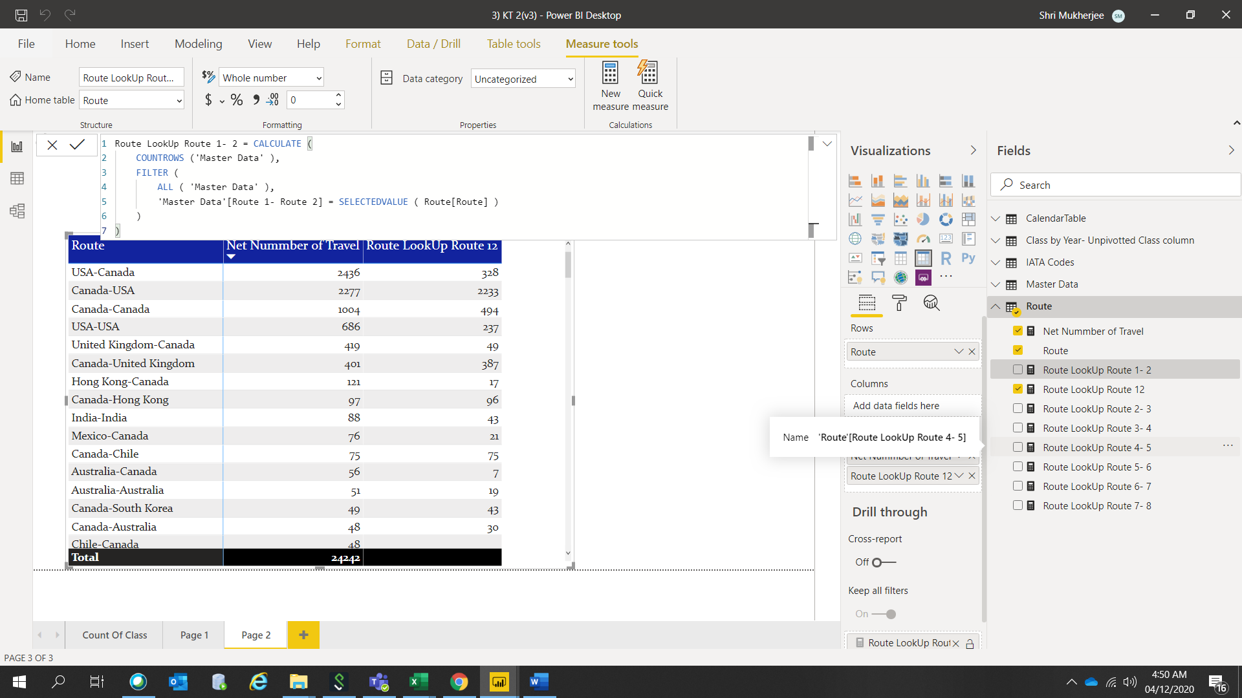Screen dimensions: 1242x698
Task: Switch to the Count Of Class page
Action: pos(114,635)
